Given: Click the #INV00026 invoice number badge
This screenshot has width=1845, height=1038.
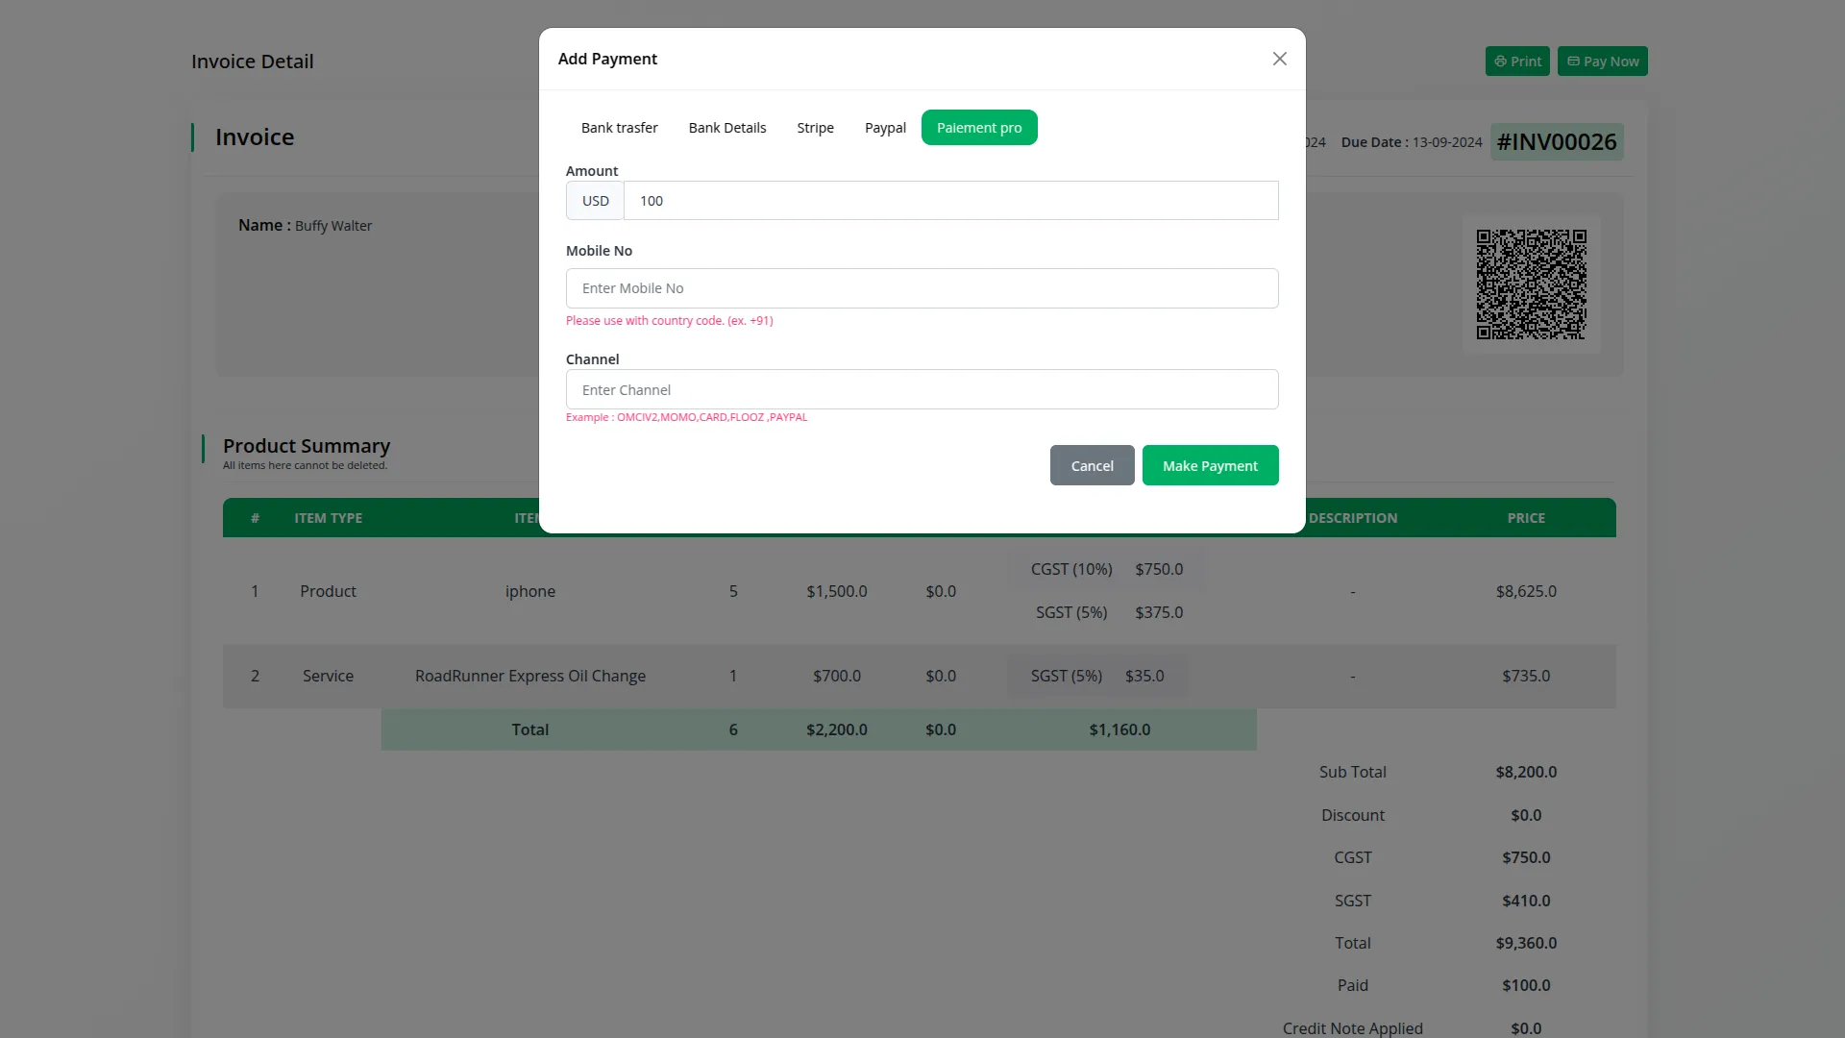Looking at the screenshot, I should pos(1556,141).
